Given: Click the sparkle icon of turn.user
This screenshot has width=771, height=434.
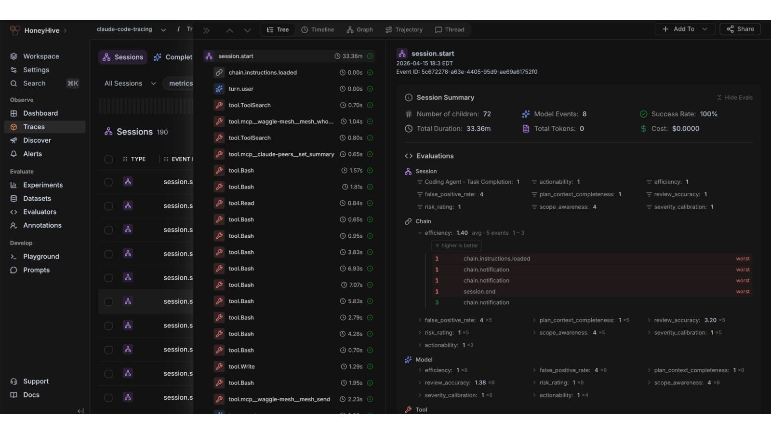Looking at the screenshot, I should [x=219, y=89].
